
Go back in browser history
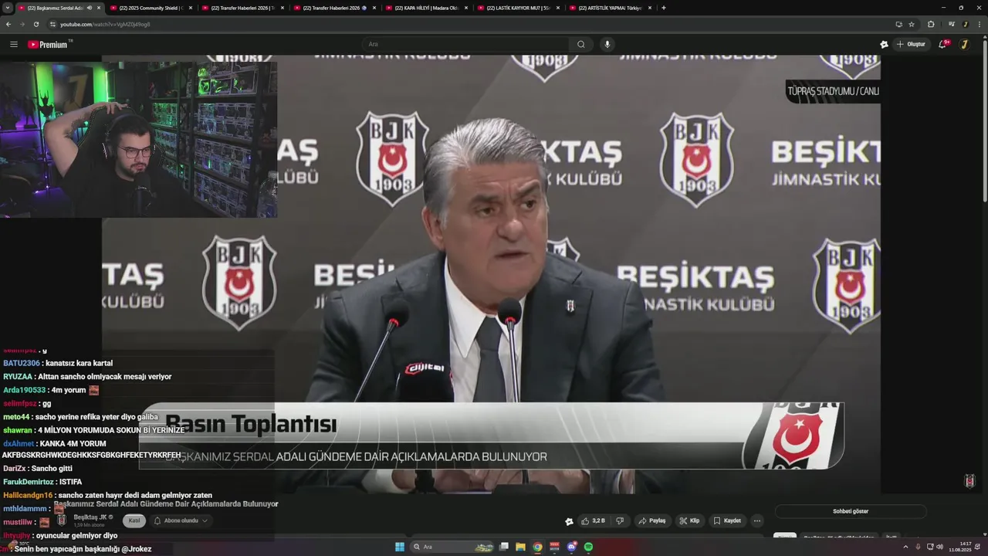[x=8, y=24]
